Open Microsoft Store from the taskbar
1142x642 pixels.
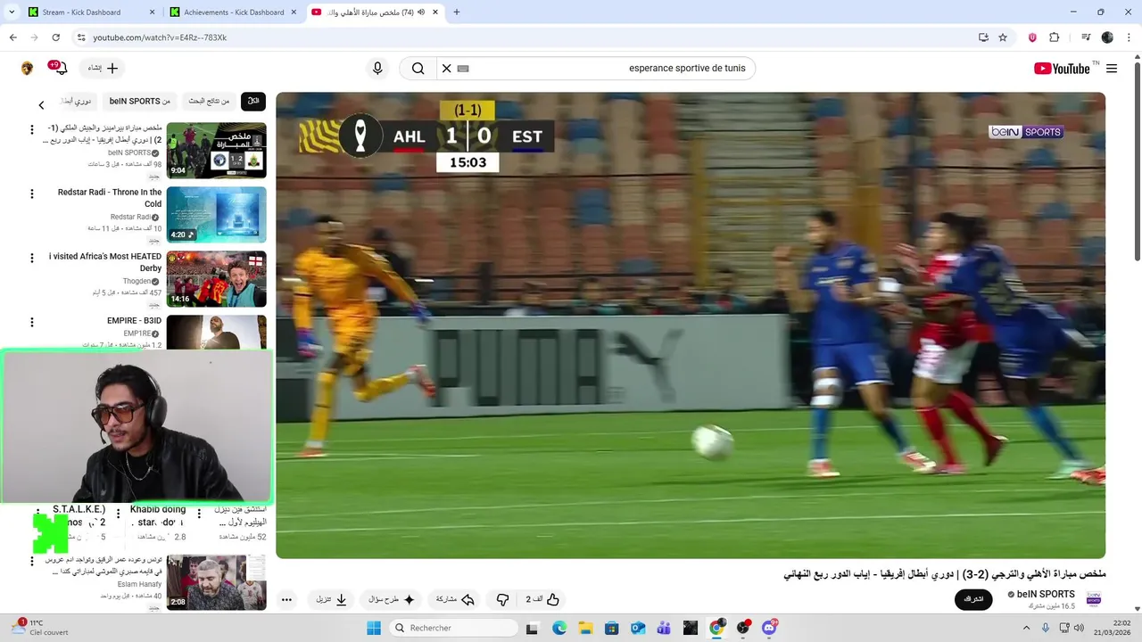(x=611, y=628)
